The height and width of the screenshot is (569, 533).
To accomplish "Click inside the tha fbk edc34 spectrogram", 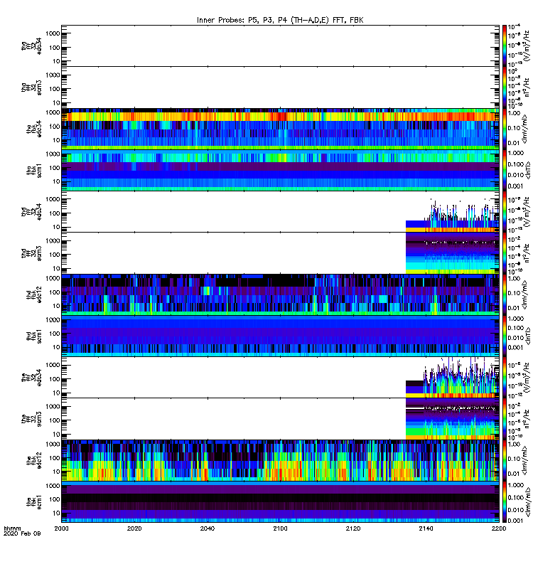I will click(280, 129).
